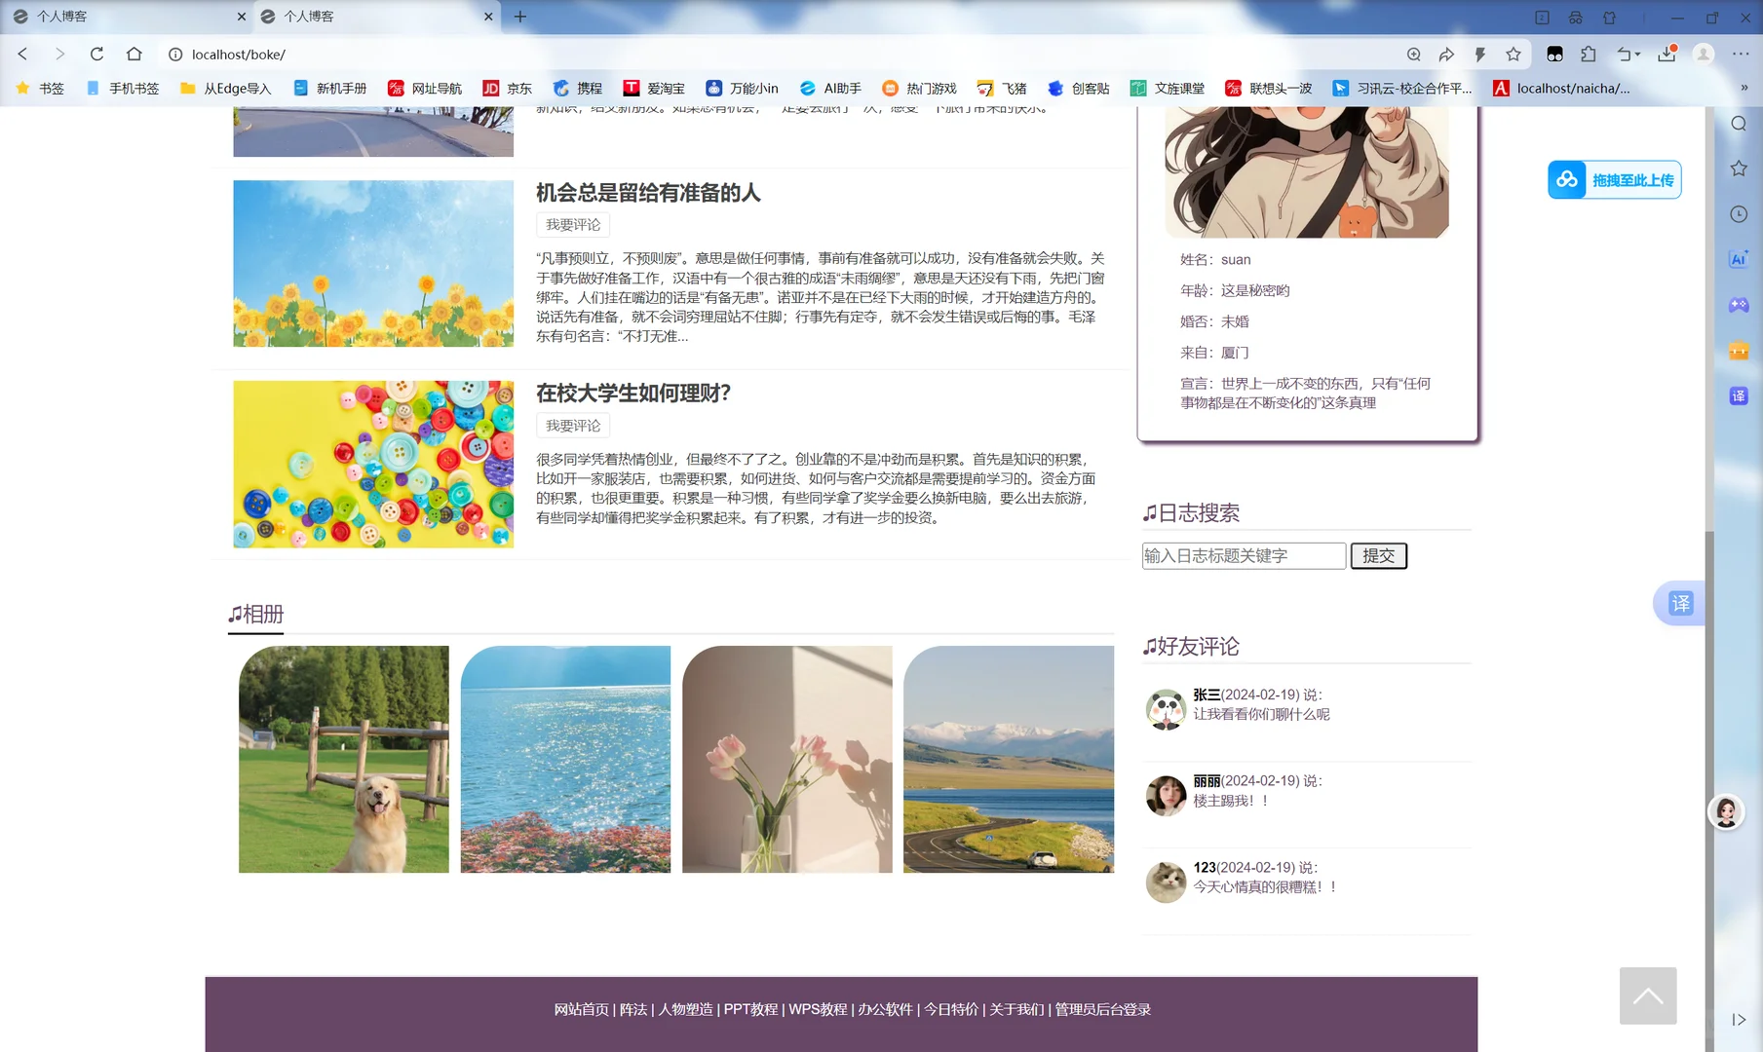Open a new browser tab
1763x1052 pixels.
coord(519,17)
